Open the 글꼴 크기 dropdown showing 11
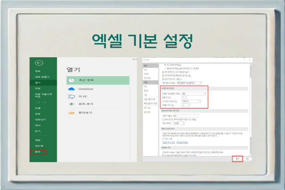285x190 pixels. pyautogui.click(x=184, y=98)
